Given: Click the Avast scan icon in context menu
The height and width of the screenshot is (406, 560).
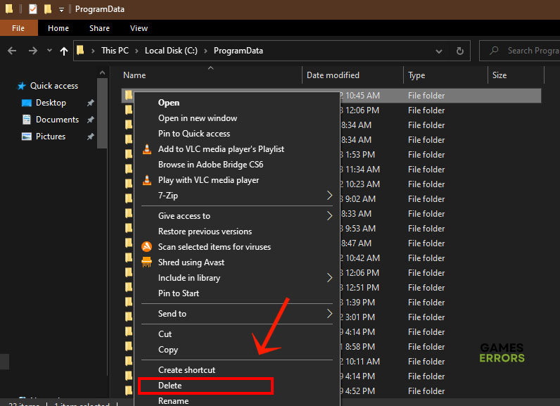Looking at the screenshot, I should (x=147, y=247).
